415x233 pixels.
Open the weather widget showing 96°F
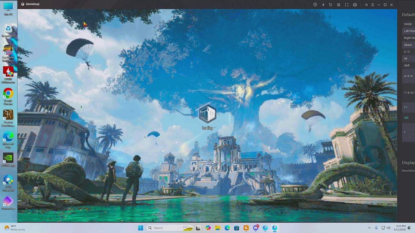click(x=14, y=228)
